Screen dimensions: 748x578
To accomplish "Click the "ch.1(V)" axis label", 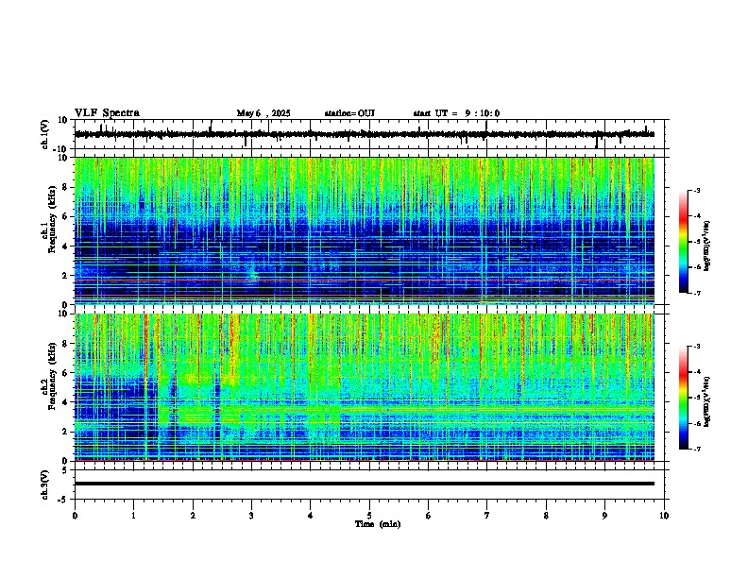I will point(45,134).
